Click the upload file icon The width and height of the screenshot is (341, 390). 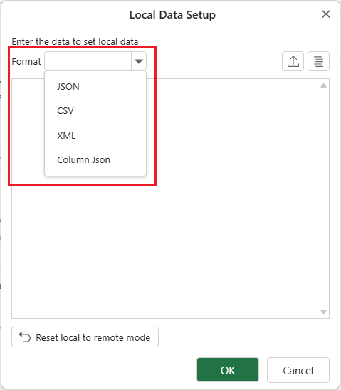(293, 61)
